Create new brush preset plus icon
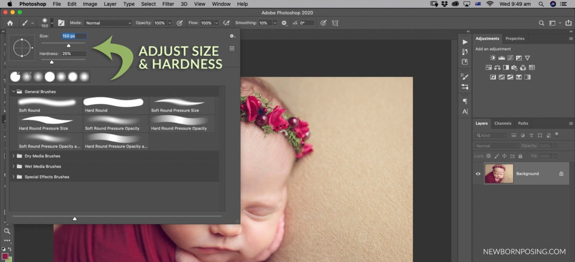This screenshot has width=575, height=262. click(x=232, y=48)
